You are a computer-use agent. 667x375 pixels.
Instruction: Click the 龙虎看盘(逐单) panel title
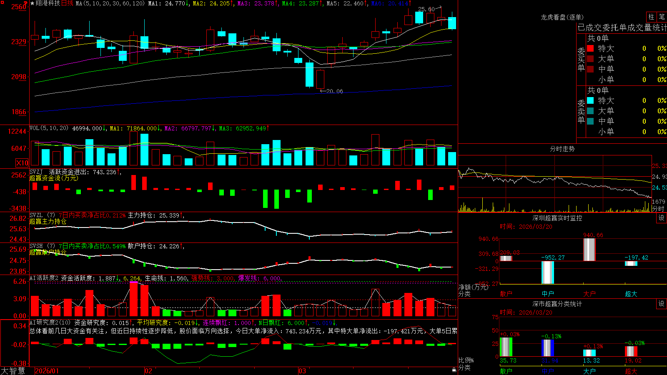click(x=562, y=17)
